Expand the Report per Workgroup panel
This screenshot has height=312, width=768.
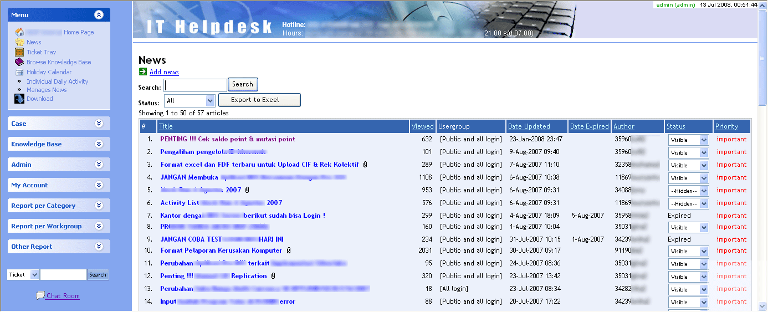click(99, 226)
